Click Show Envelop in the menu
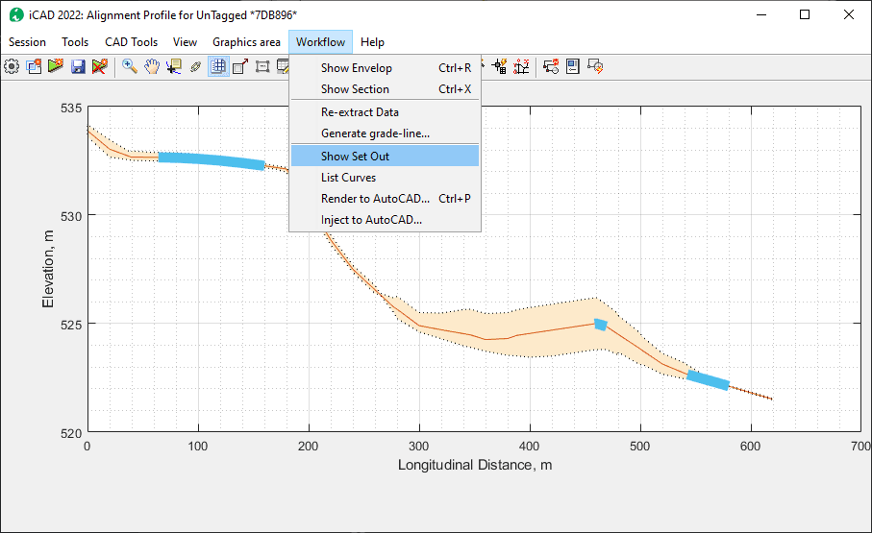 click(x=356, y=68)
